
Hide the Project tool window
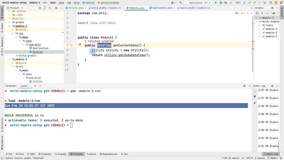coord(61,8)
